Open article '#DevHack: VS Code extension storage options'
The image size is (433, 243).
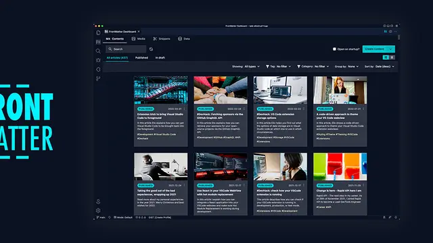[275, 116]
